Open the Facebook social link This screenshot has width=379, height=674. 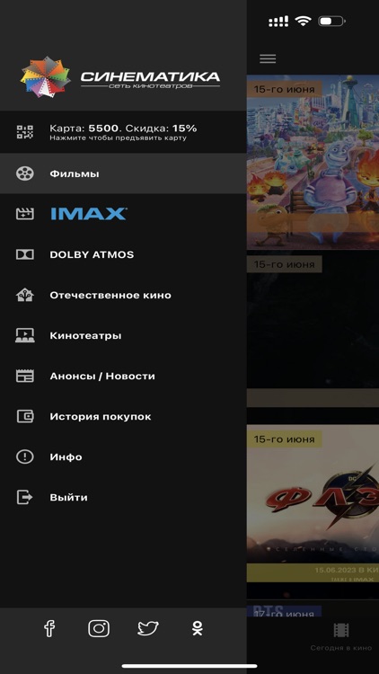49,628
